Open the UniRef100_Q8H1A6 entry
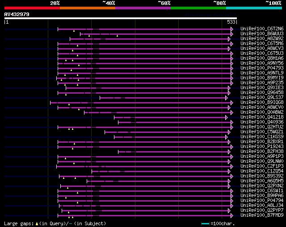Image resolution: width=286 pixels, height=227 pixels. [x=262, y=58]
